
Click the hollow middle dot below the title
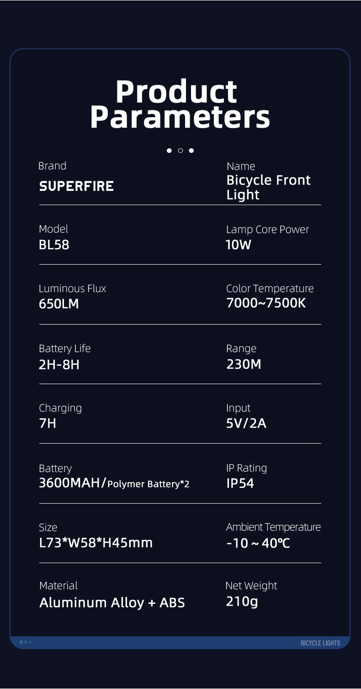click(x=180, y=151)
